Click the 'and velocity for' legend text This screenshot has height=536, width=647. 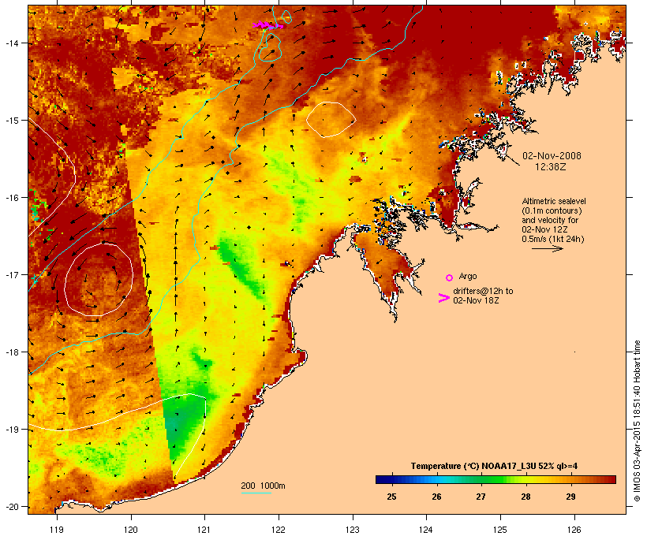coord(550,220)
